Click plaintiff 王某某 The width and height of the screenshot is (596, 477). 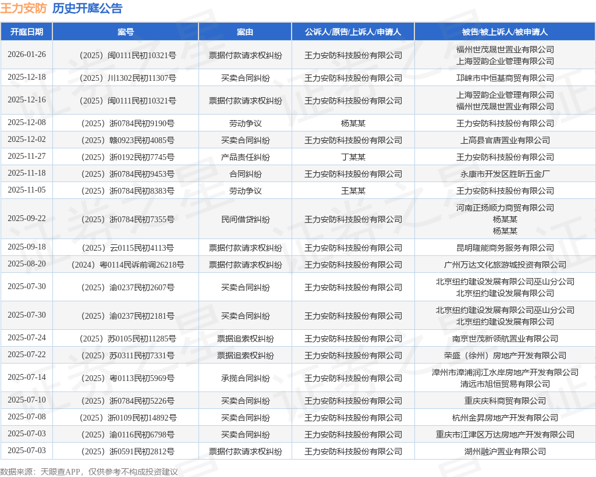pyautogui.click(x=353, y=191)
